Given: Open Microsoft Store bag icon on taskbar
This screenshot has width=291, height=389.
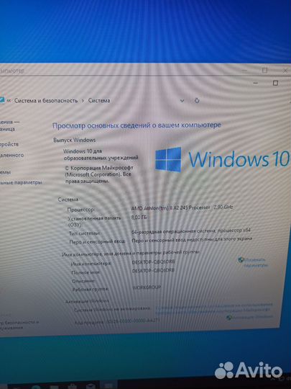Looking at the screenshot, I should click(x=72, y=386).
